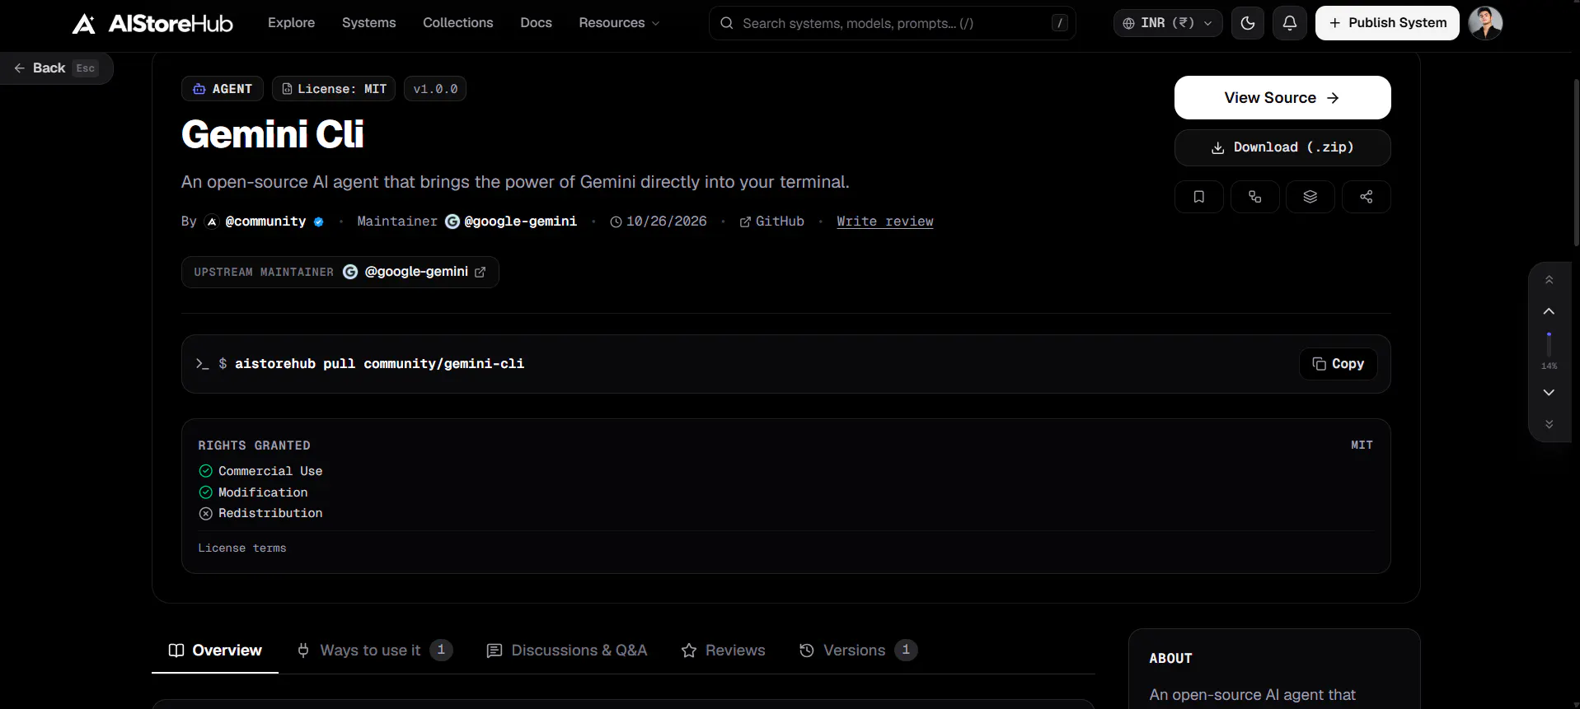
Task: Click the bookmark icon button
Action: (1199, 197)
